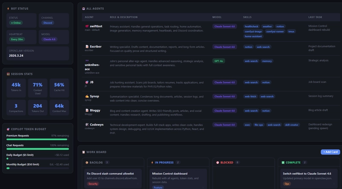This screenshot has width=342, height=189.
Task: Click the healthcheck skill tag
Action: pos(251,26)
